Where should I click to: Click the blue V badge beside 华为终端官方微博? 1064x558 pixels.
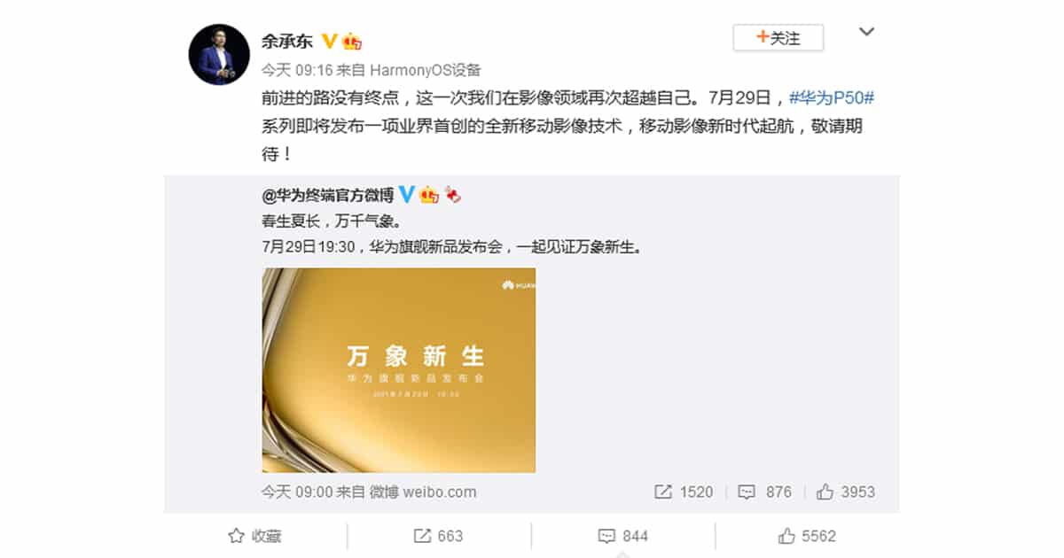pyautogui.click(x=407, y=194)
